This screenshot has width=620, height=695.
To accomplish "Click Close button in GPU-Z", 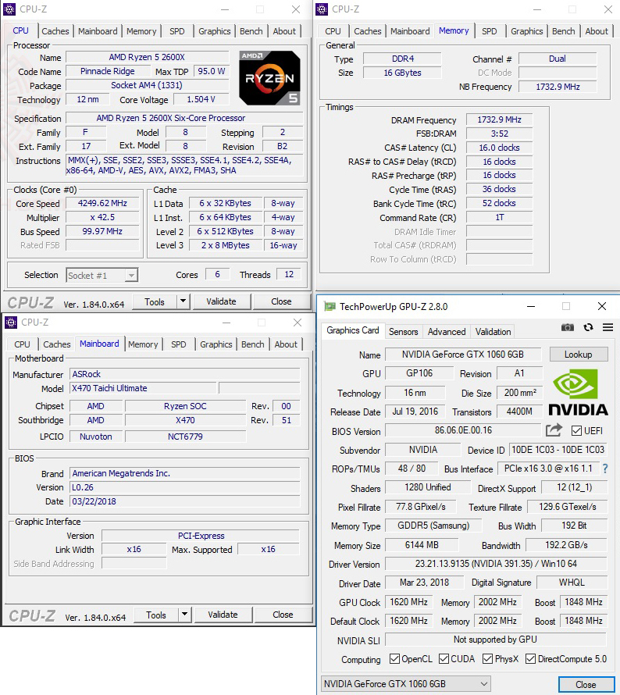I will pos(586,684).
